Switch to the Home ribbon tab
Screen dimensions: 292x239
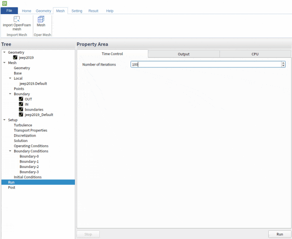tap(26, 11)
